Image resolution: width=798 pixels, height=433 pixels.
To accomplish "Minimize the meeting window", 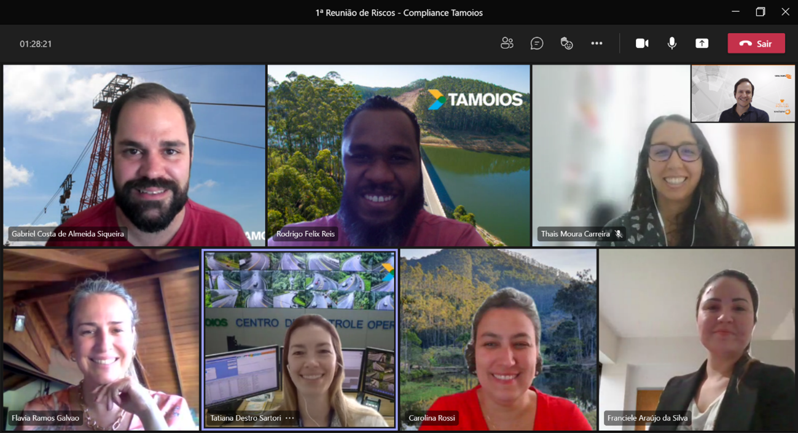I will (x=735, y=12).
